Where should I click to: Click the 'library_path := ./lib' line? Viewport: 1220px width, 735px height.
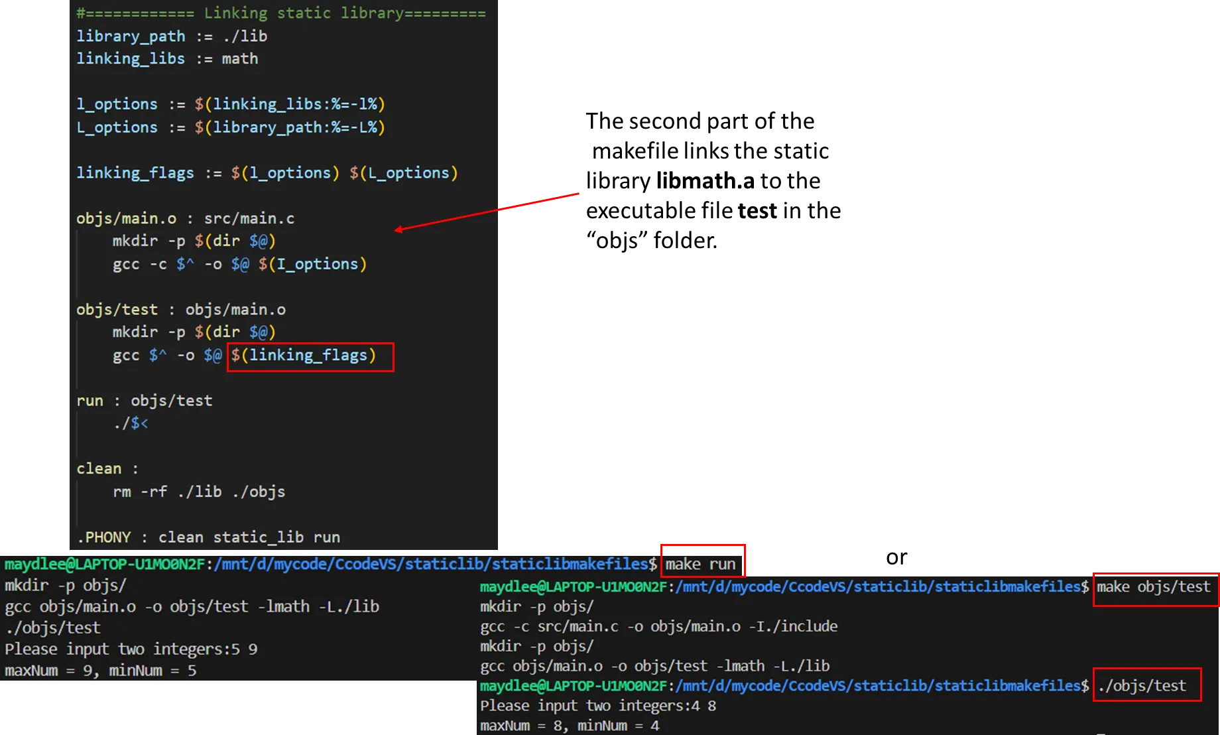coord(171,36)
